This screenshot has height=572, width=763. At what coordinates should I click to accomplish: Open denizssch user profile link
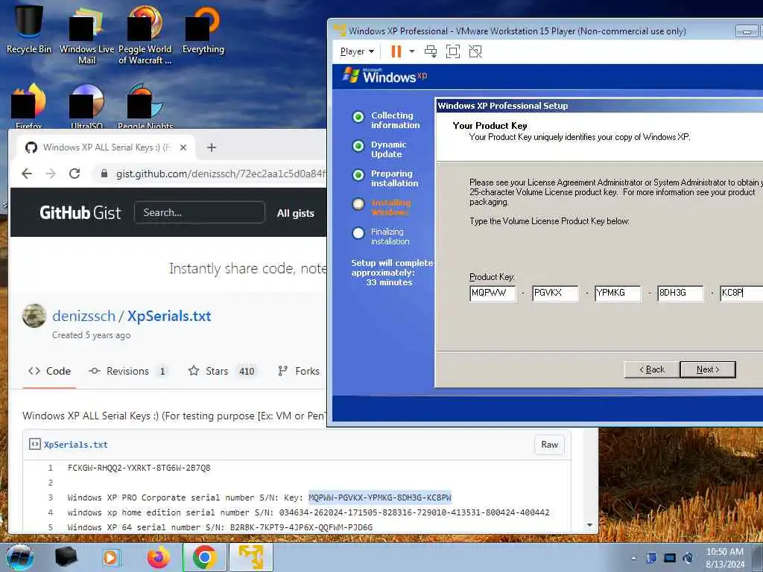83,316
